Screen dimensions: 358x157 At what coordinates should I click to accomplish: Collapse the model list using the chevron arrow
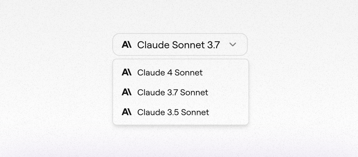tap(233, 45)
